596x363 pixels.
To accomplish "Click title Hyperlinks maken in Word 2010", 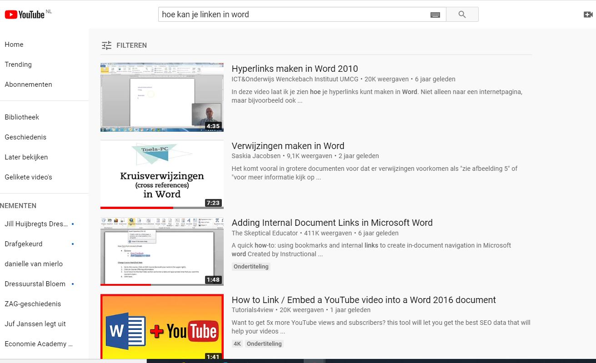I will (x=295, y=69).
